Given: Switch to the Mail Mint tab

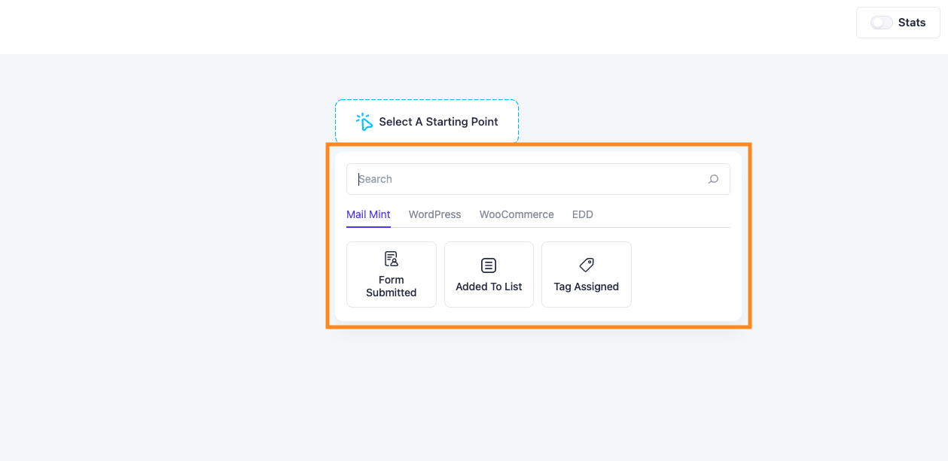Looking at the screenshot, I should click(368, 214).
